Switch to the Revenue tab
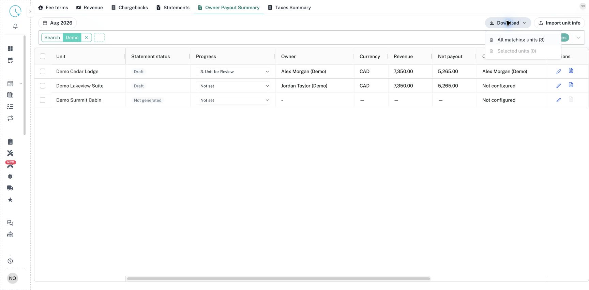 pyautogui.click(x=90, y=7)
